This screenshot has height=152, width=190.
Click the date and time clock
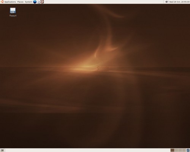(x=179, y=2)
